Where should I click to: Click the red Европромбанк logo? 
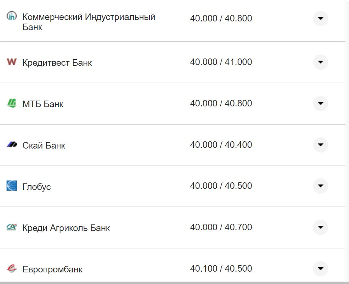tap(12, 269)
